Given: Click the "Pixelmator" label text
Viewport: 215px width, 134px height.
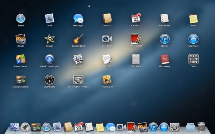Looking at the screenshot, I should [x=107, y=87].
